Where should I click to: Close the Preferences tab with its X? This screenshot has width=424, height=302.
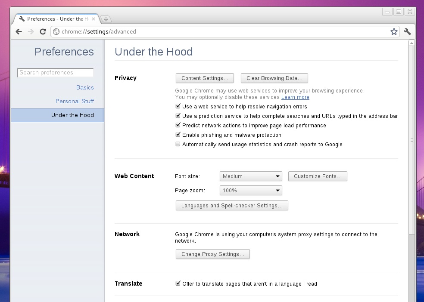pyautogui.click(x=94, y=19)
